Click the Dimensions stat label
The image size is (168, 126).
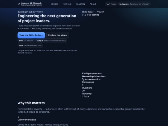coord(88,82)
